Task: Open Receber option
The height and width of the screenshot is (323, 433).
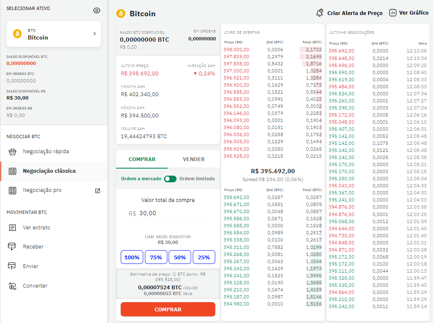Action: [x=33, y=246]
